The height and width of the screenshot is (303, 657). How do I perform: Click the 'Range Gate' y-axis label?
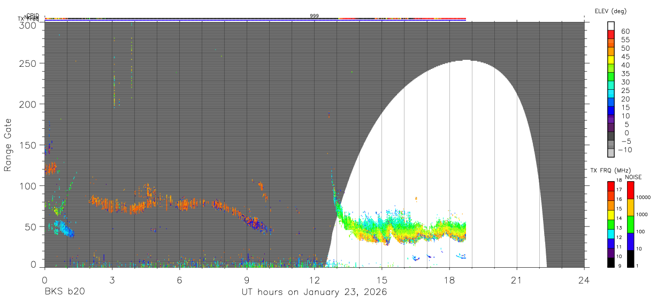8,145
